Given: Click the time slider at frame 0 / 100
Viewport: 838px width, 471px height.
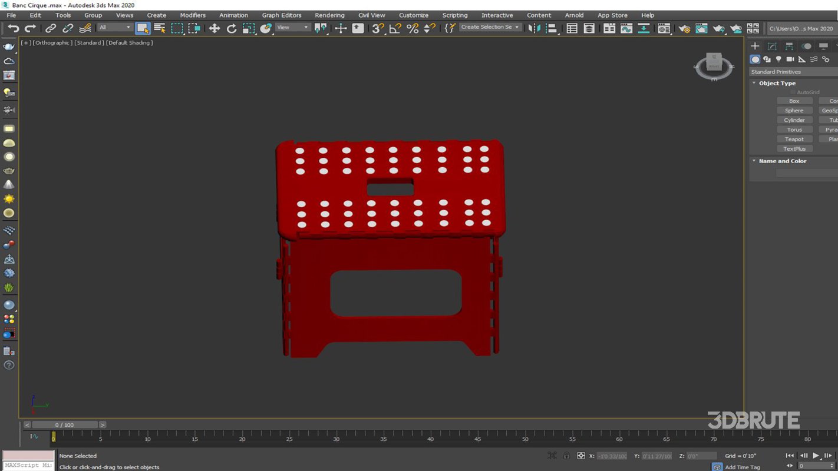Looking at the screenshot, I should pos(65,424).
